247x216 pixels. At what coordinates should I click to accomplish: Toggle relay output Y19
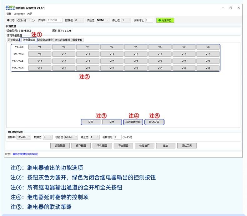tap(88, 61)
